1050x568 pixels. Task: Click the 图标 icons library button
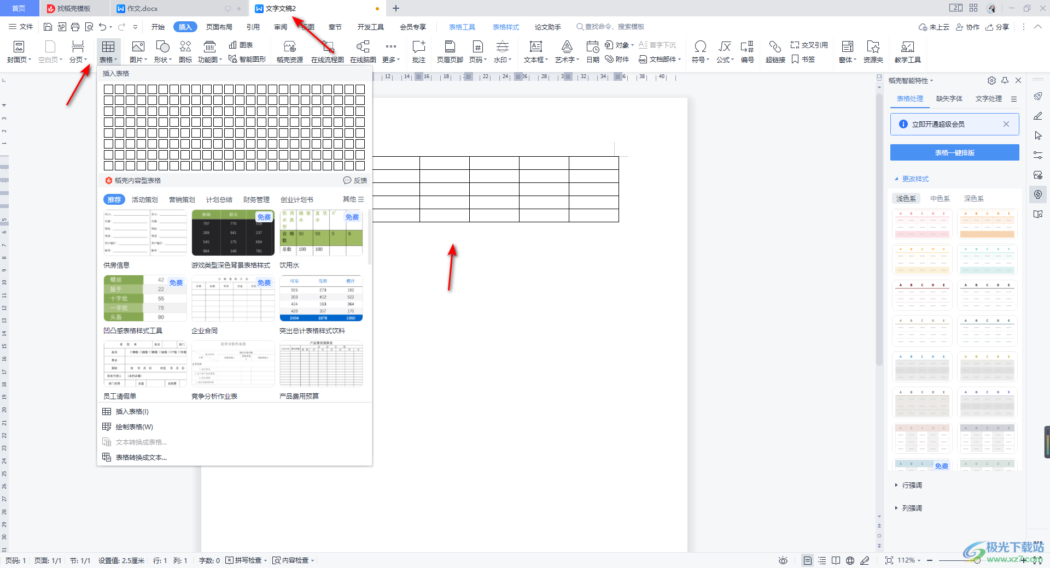185,52
